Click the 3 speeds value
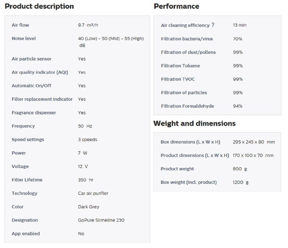The width and height of the screenshot is (288, 248). [88, 140]
